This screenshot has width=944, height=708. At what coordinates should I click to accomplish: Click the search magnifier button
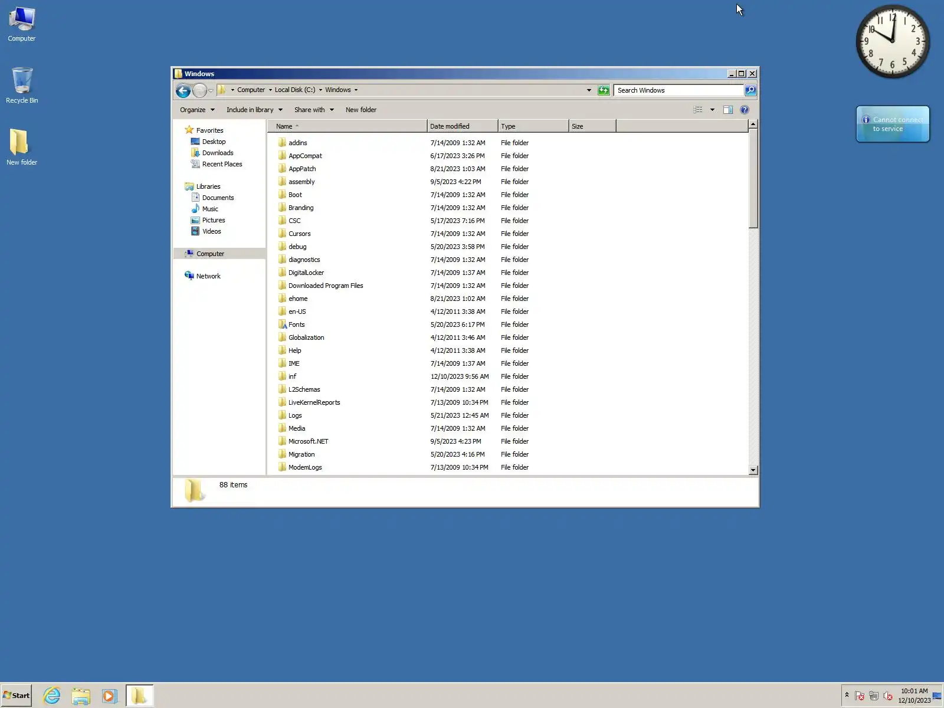(x=750, y=90)
